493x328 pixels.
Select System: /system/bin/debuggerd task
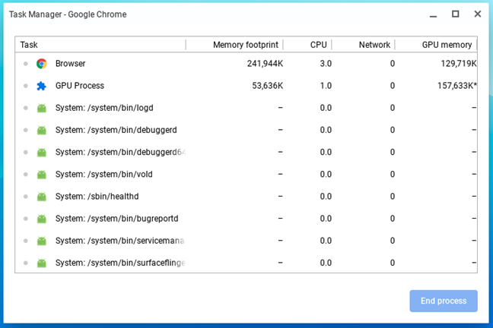click(x=247, y=130)
